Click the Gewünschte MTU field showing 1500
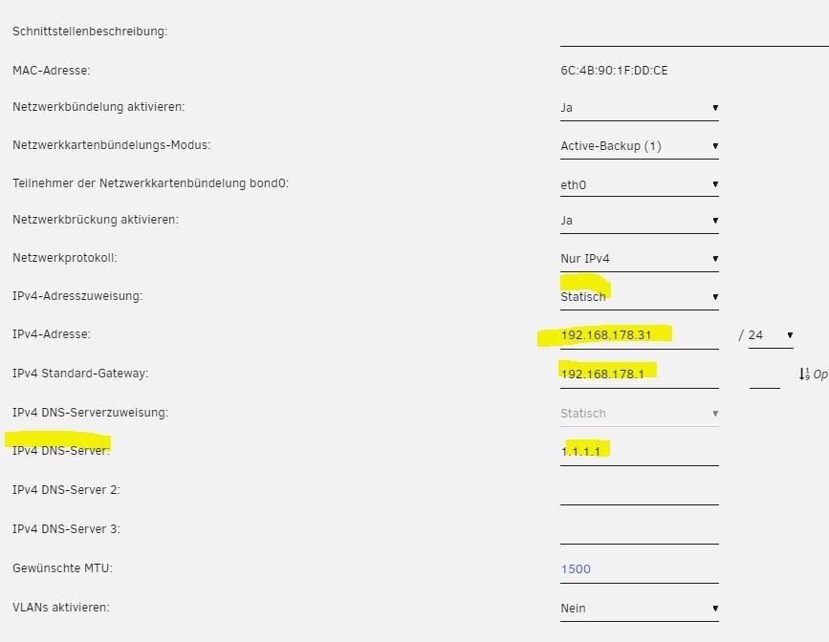Screen dimensions: 829x642 (x=639, y=569)
